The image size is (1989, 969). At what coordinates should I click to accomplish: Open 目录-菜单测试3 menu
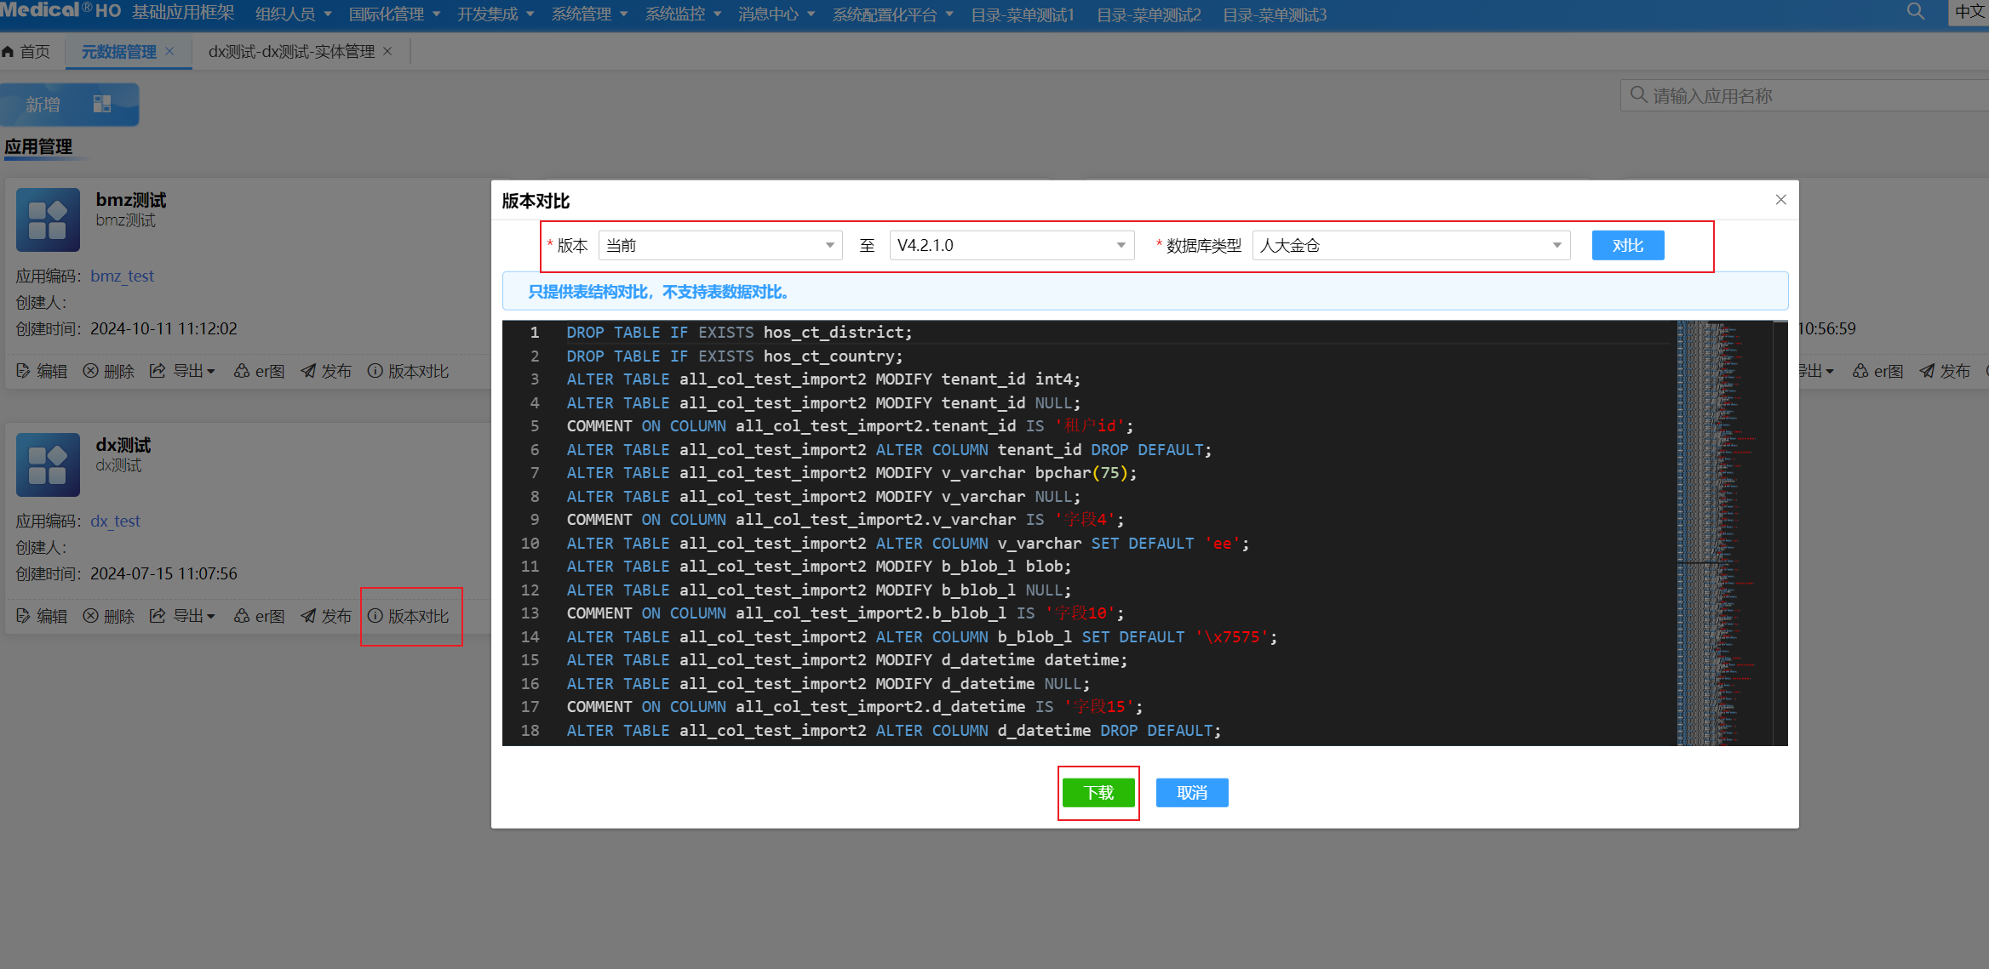point(1275,14)
